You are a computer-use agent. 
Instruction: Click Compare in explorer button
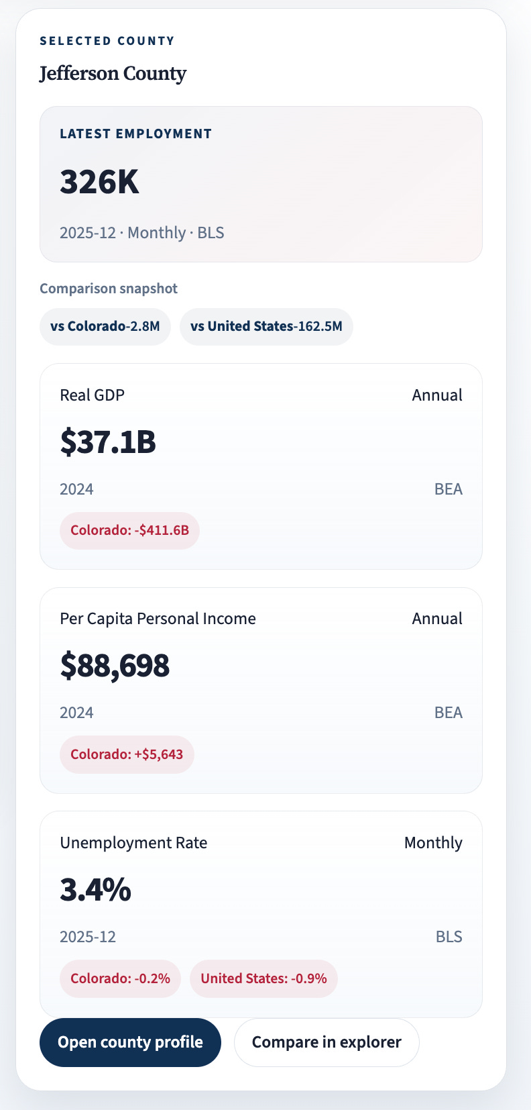(327, 1042)
